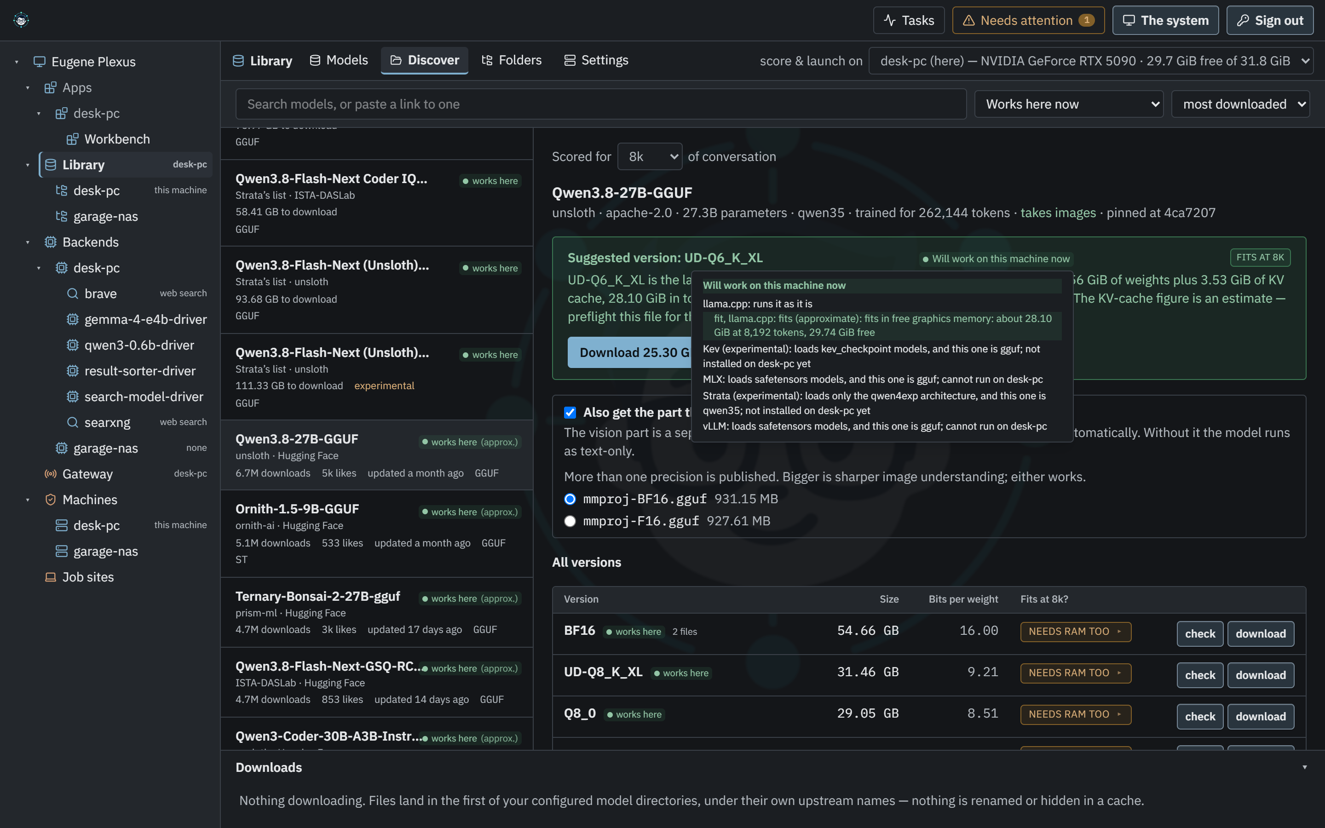The width and height of the screenshot is (1325, 828).
Task: Click download for BF16 version
Action: (1261, 633)
